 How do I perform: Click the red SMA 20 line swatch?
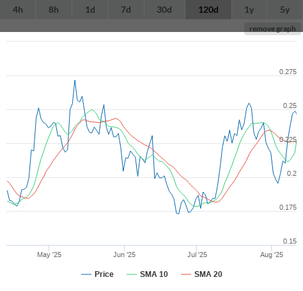[186, 274]
